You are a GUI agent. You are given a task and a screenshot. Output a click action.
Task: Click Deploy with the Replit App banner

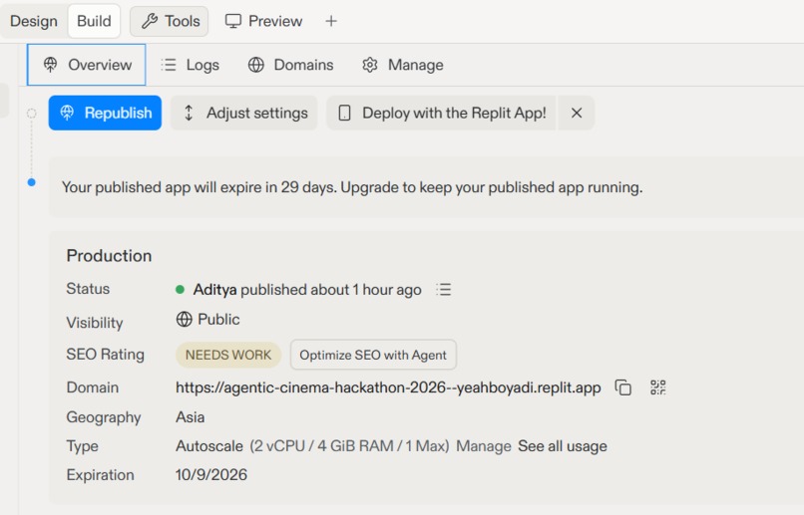click(442, 113)
